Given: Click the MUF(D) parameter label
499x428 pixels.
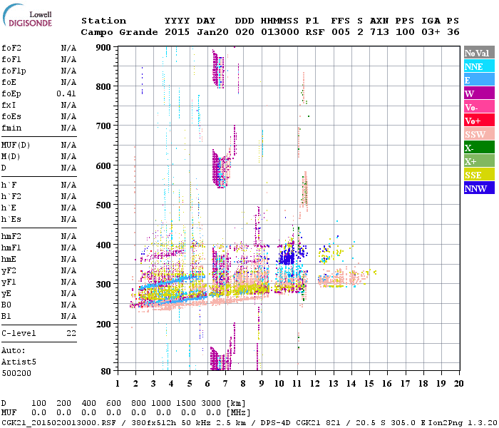Looking at the screenshot, I should pos(16,146).
